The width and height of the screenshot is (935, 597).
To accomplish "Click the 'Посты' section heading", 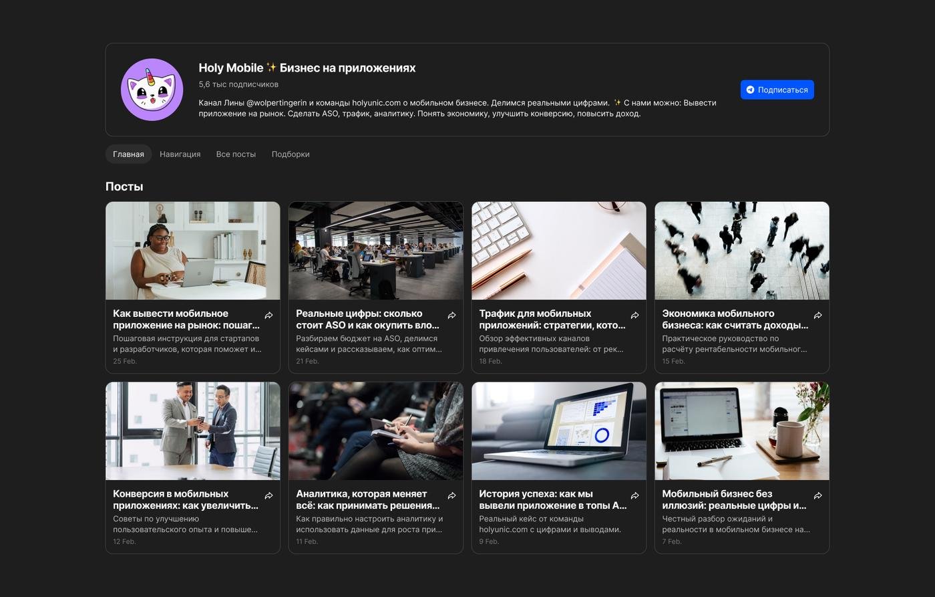I will [124, 187].
